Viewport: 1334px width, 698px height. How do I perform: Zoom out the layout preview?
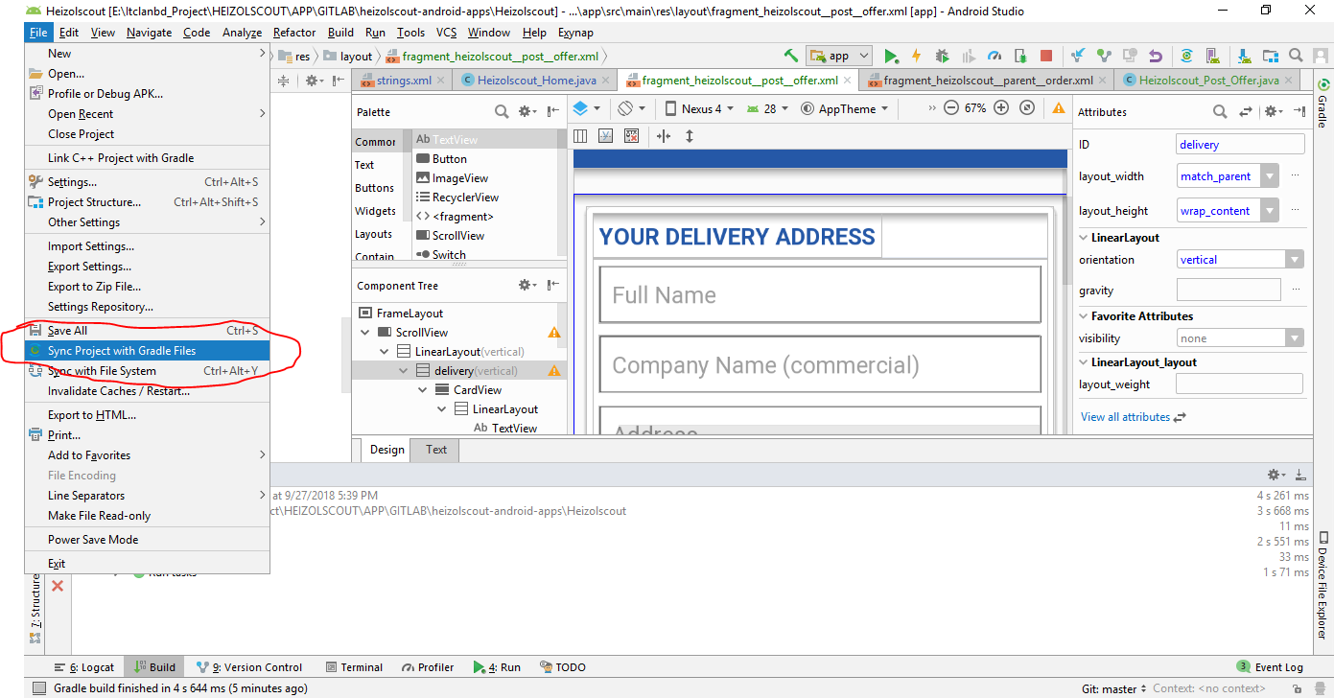tap(951, 108)
